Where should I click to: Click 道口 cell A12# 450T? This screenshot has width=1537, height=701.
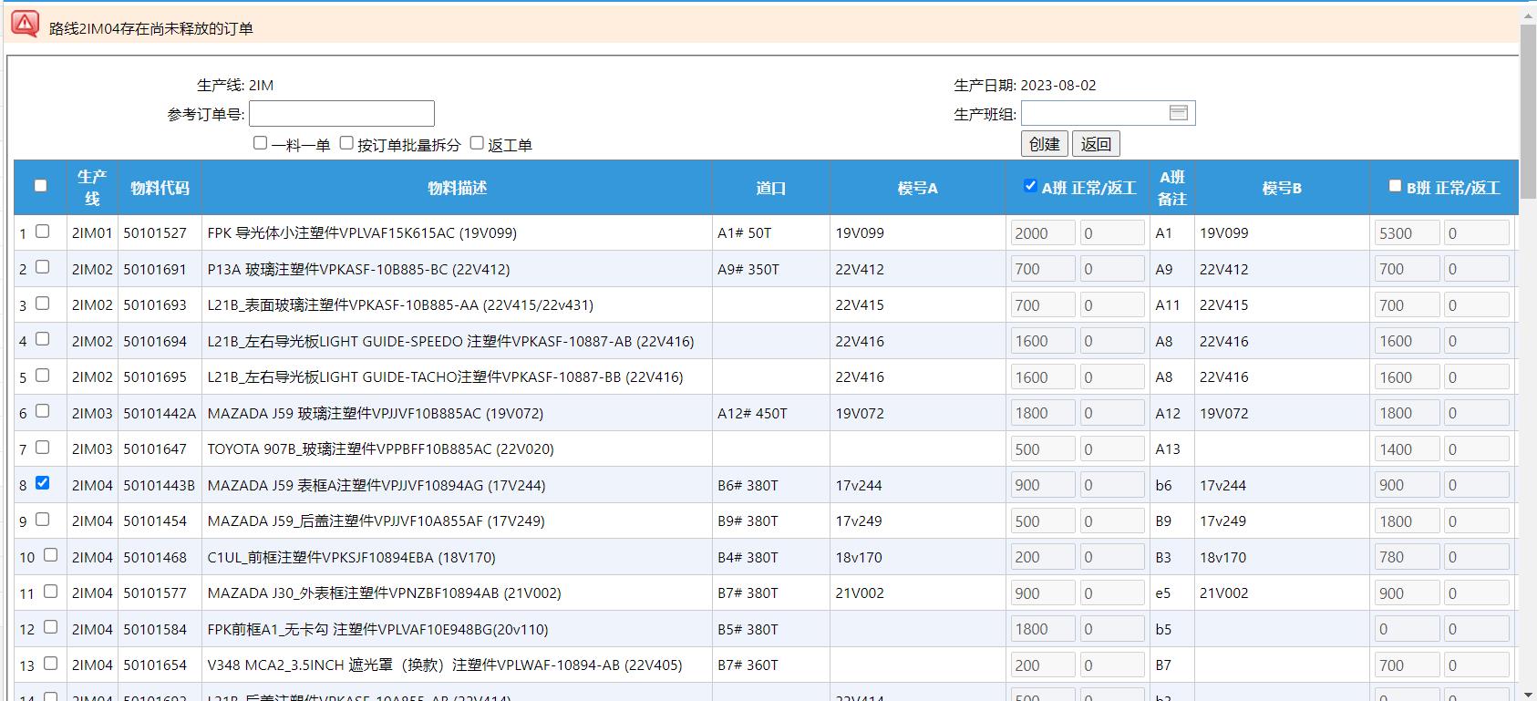752,413
